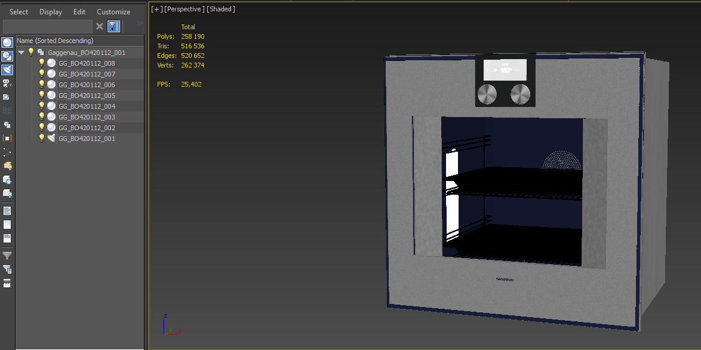The height and width of the screenshot is (350, 701).
Task: Toggle the Display Groups filter icon
Action: [7, 125]
